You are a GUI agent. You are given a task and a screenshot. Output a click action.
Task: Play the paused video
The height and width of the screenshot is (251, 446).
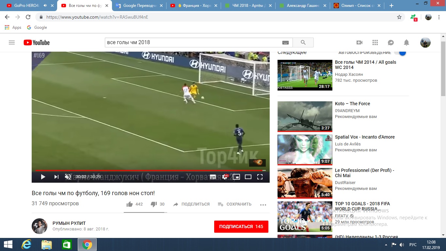(43, 177)
